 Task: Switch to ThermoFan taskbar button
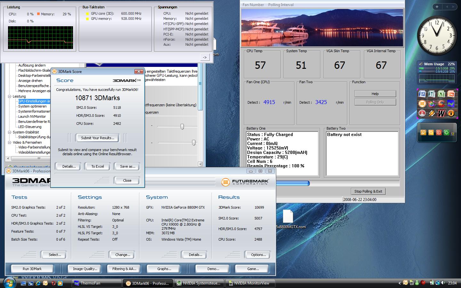pos(97,283)
